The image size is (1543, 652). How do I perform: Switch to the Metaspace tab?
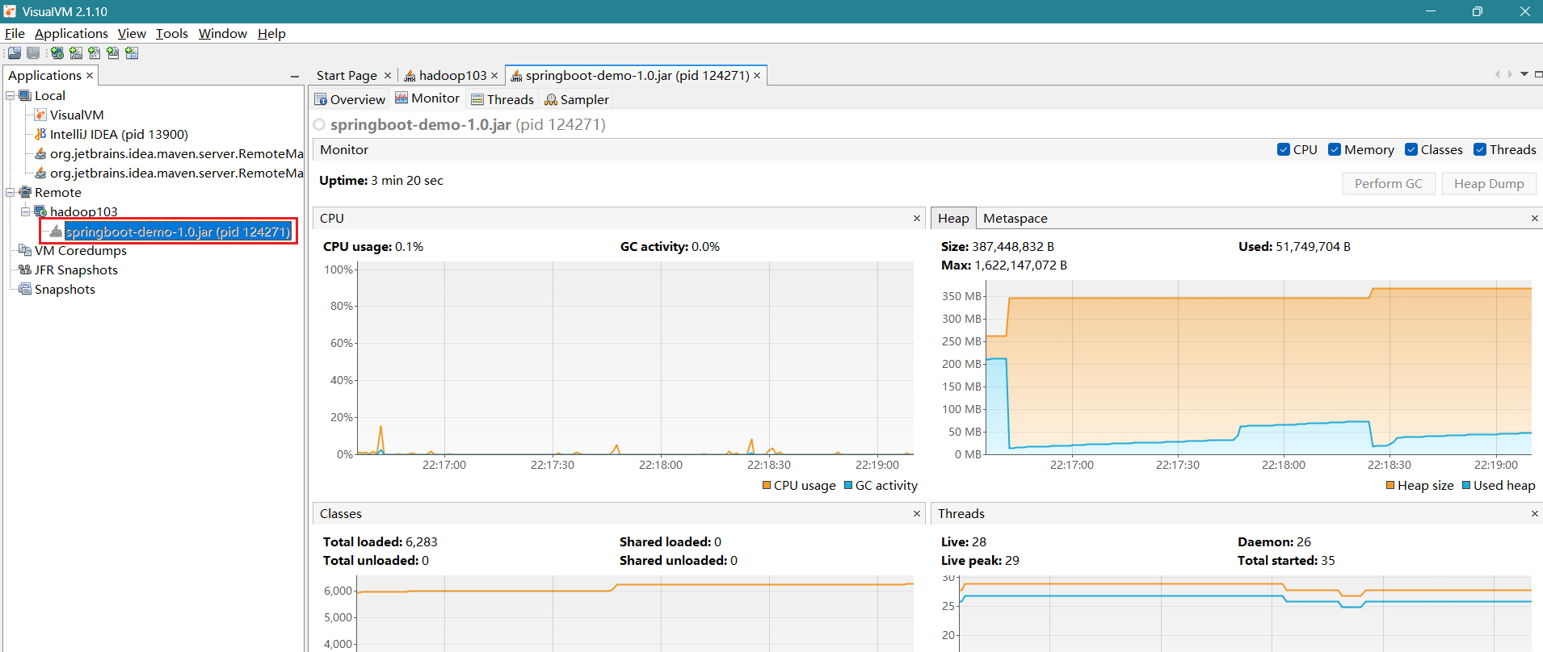[x=1015, y=219]
